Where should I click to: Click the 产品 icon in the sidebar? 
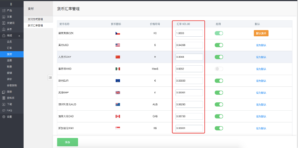tap(4, 10)
